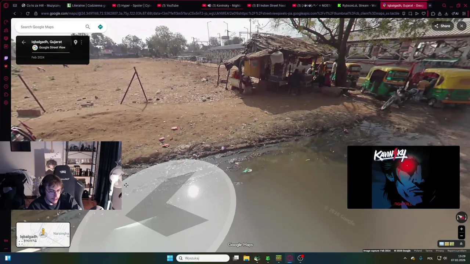
Task: Click the Share button
Action: pyautogui.click(x=442, y=26)
